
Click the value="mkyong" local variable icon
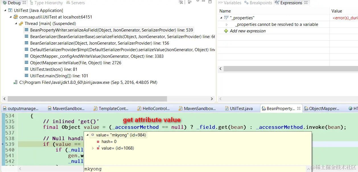[93, 135]
